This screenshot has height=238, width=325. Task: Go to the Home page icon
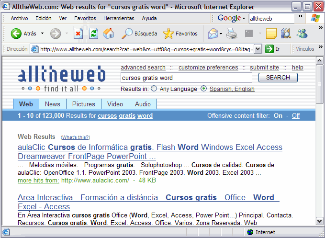pyautogui.click(x=109, y=34)
